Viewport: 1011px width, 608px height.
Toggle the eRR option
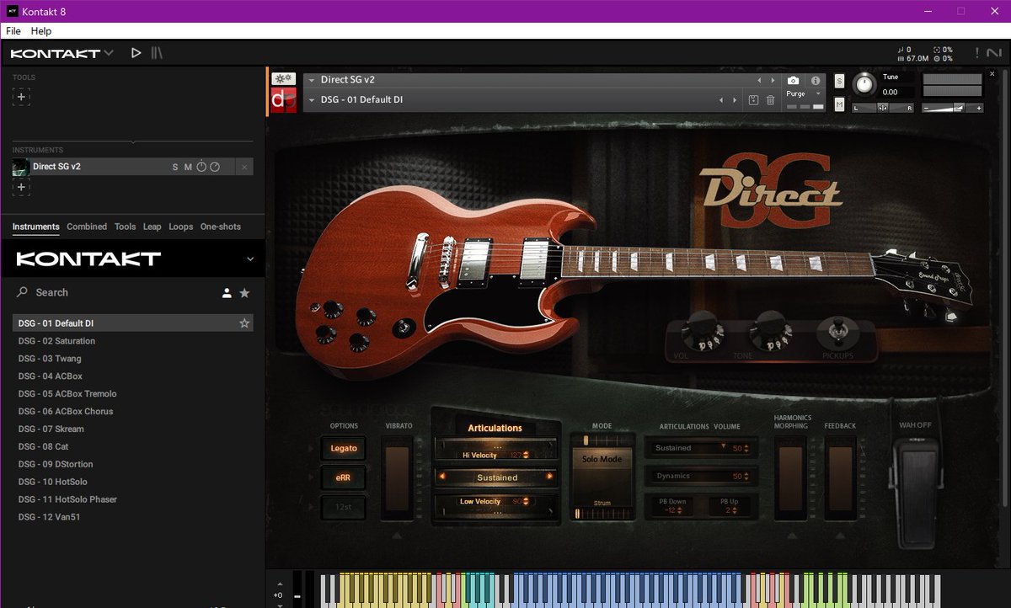tap(343, 477)
